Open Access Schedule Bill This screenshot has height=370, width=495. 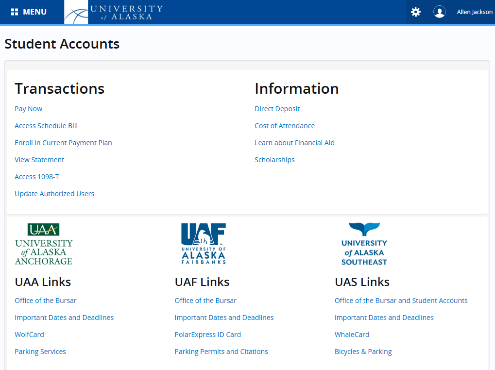(46, 126)
